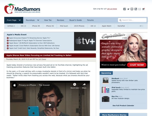152x116 pixels.
Task: Click the MacRumors wordmark text
Action: [27, 9]
